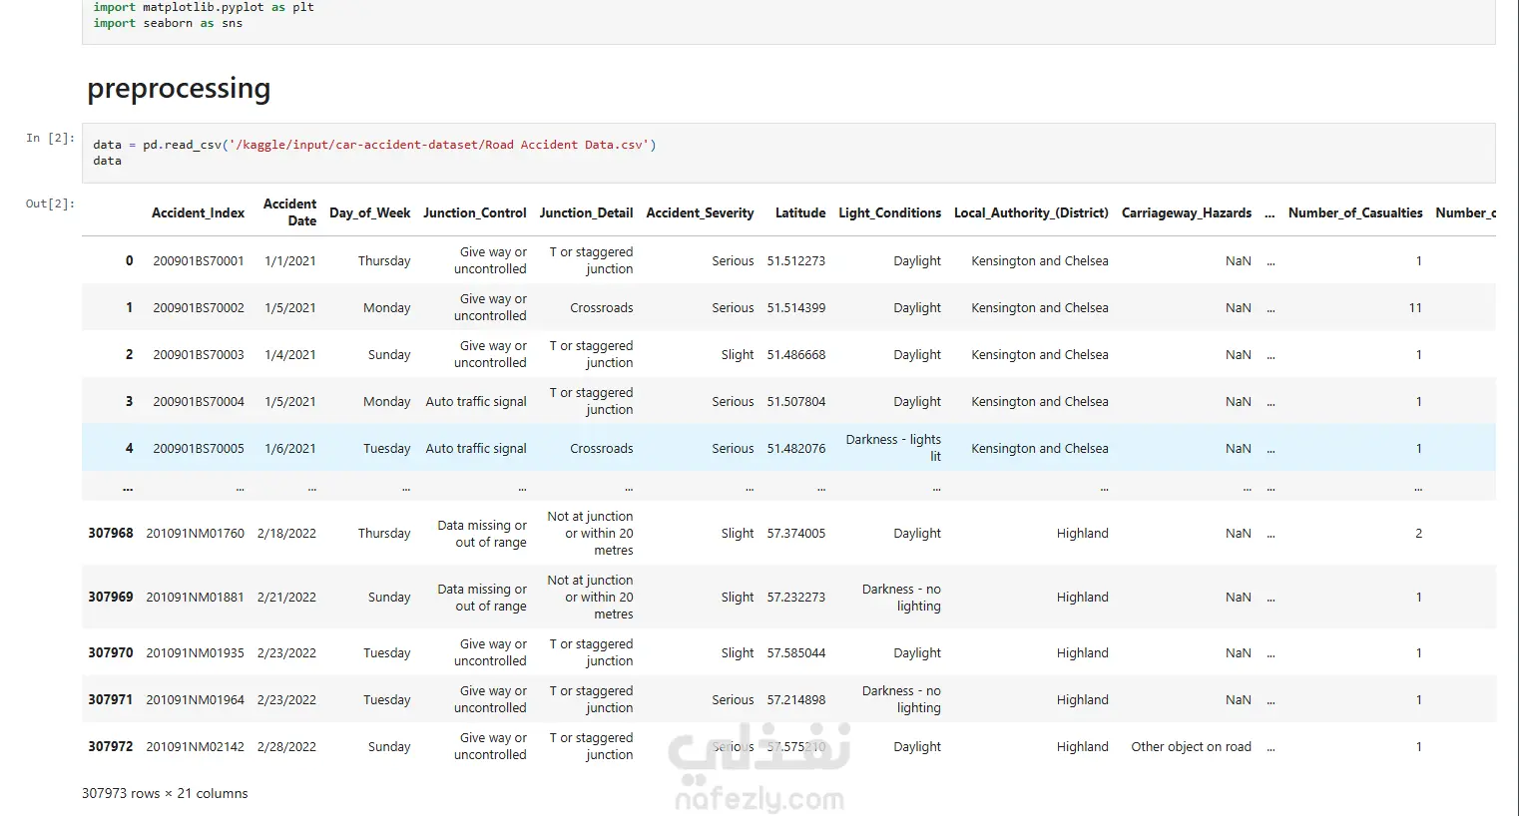Click Data missing or out of range in row 307968
Screen dimensions: 1519x816
[x=482, y=533]
